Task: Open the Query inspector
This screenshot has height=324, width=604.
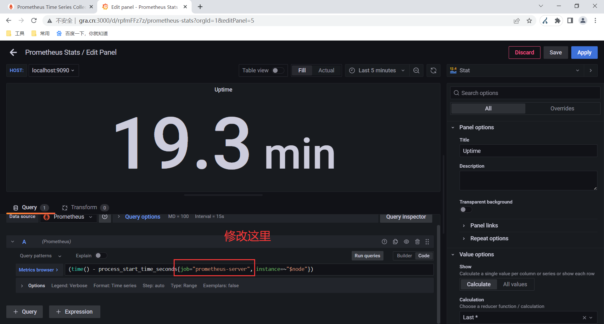Action: [406, 217]
